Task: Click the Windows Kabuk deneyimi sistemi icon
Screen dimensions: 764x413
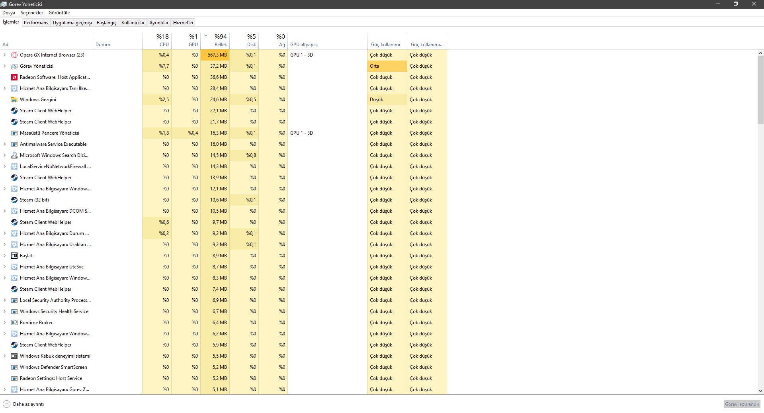Action: (x=14, y=356)
